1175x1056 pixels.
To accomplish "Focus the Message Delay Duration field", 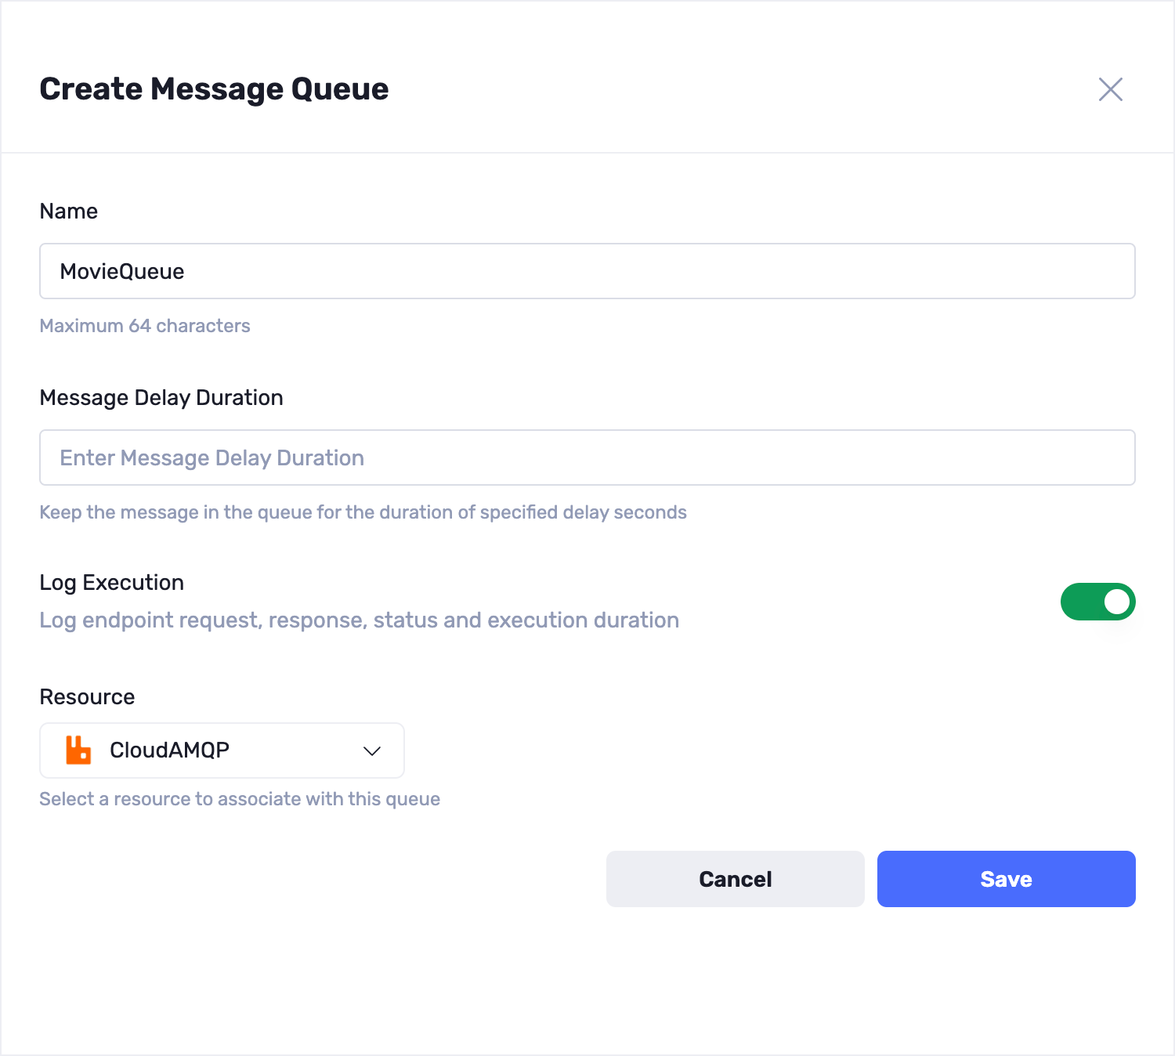I will [587, 457].
